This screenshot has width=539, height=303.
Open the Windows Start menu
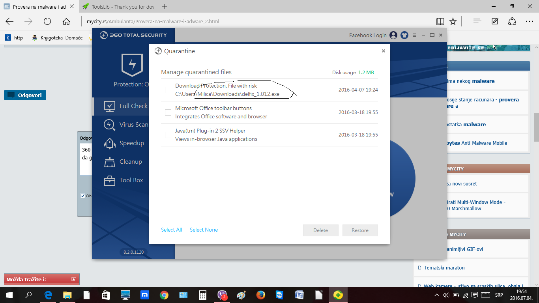pos(9,295)
